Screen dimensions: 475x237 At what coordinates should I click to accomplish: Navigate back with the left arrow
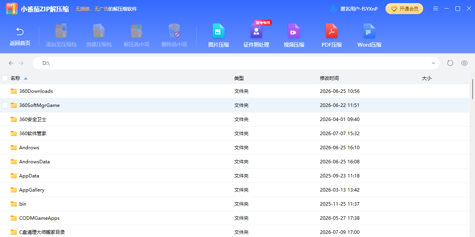click(11, 63)
